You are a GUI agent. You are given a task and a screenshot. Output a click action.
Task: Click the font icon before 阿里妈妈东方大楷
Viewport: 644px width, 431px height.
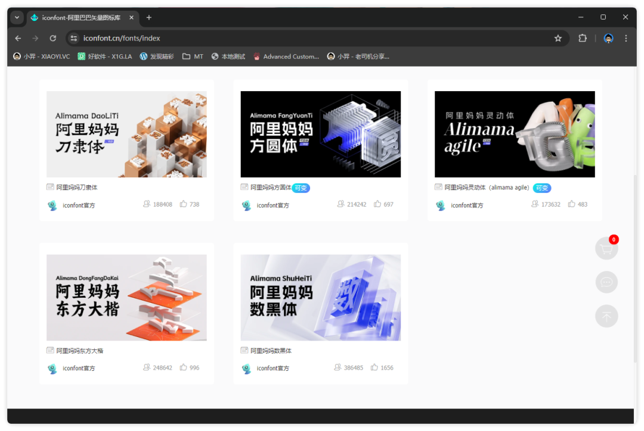pos(50,350)
